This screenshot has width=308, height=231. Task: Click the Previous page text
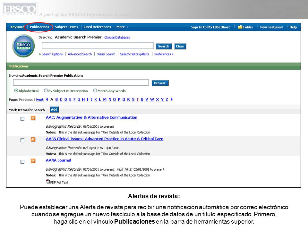tap(26, 99)
